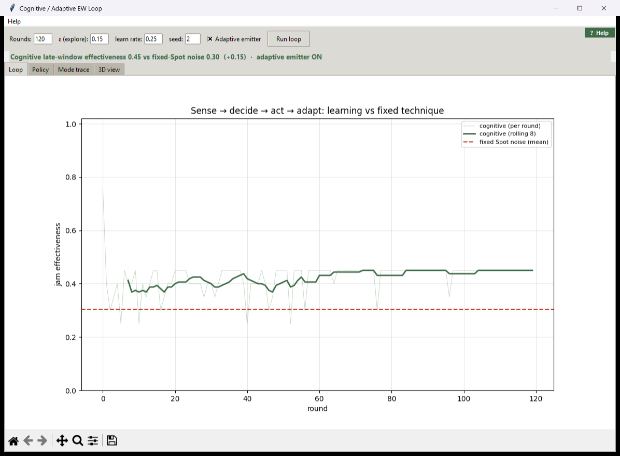This screenshot has width=620, height=456.
Task: Click the feather app icon in title bar
Action: click(12, 8)
